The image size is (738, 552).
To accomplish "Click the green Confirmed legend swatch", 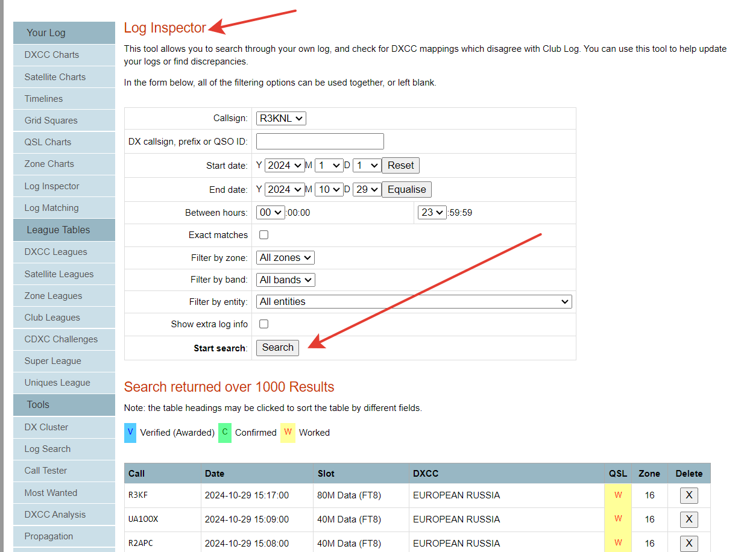I will click(x=225, y=433).
